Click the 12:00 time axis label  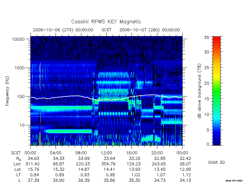click(x=106, y=153)
